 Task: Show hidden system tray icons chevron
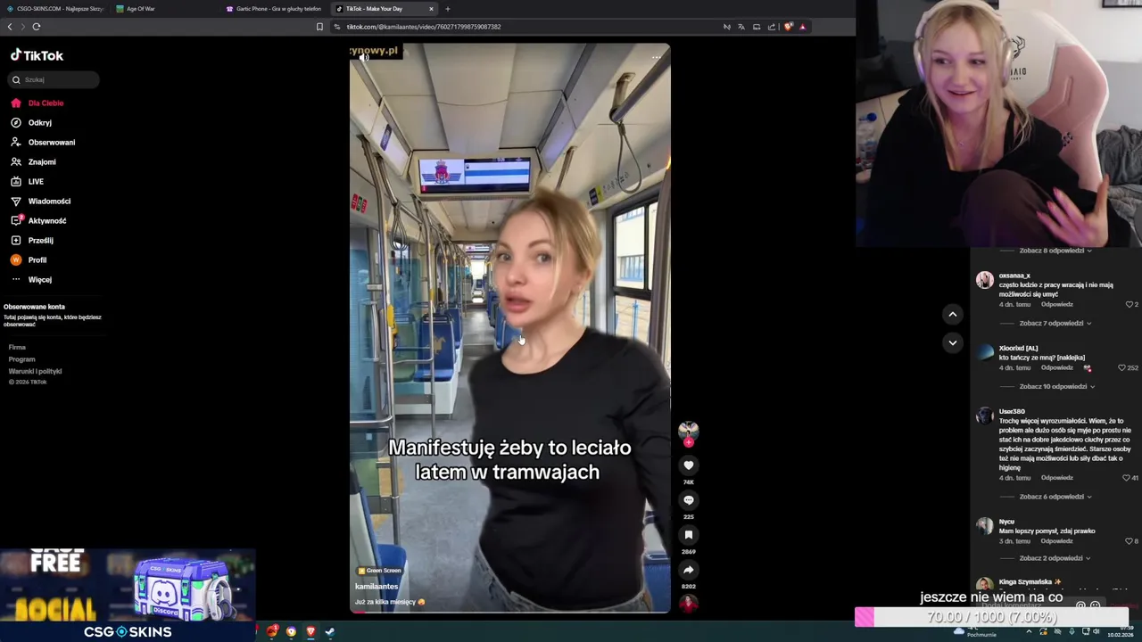pos(1029,631)
